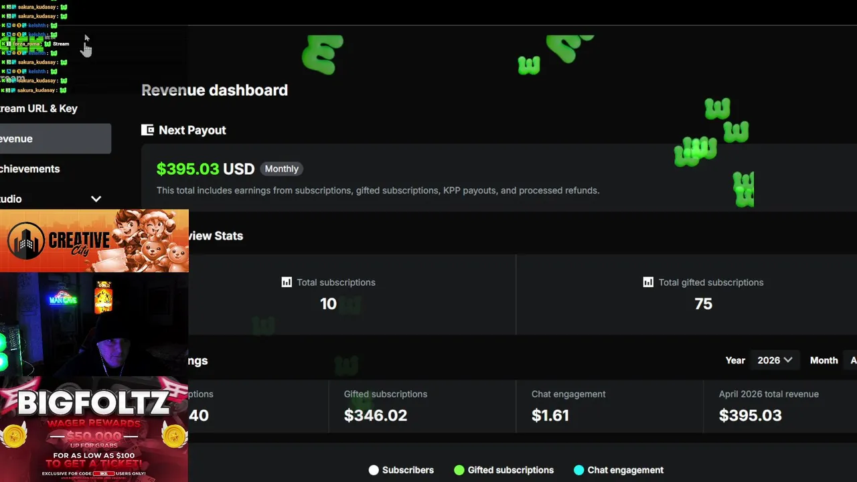Click the $395.03 USD next payout amount
Screen dimensions: 857x482
tap(205, 169)
